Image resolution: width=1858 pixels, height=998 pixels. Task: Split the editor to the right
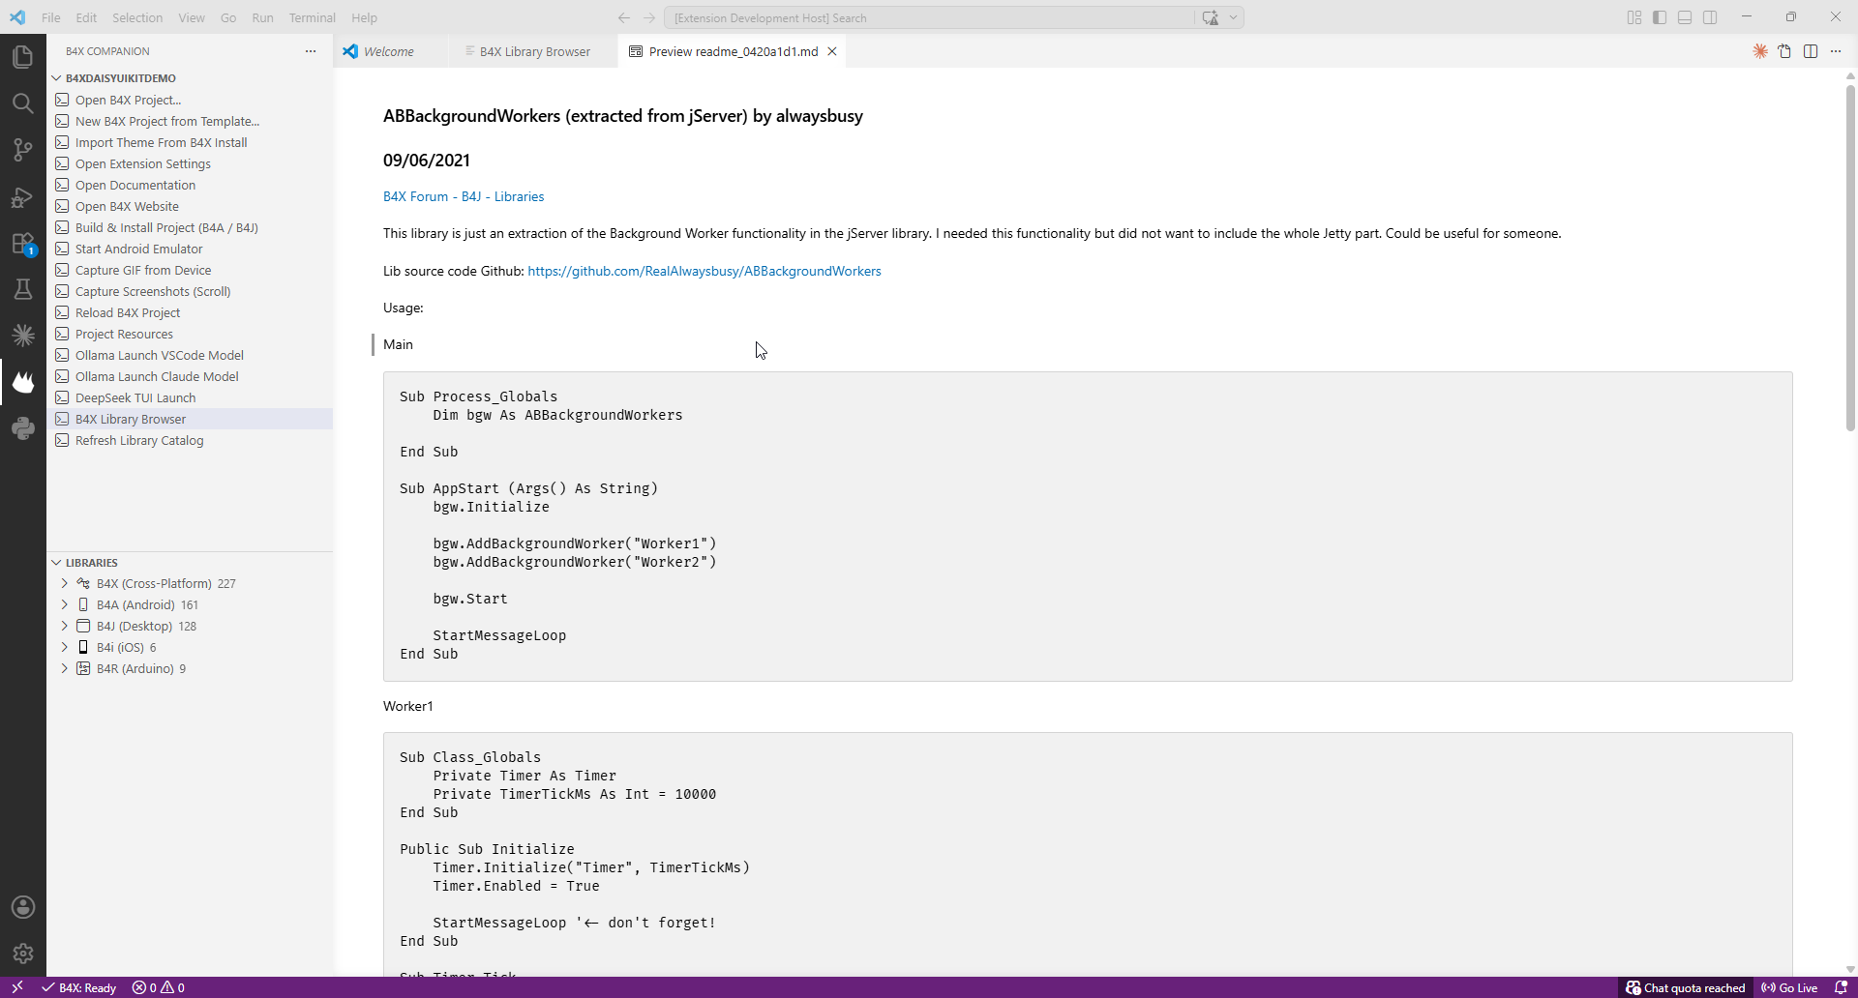tap(1811, 51)
